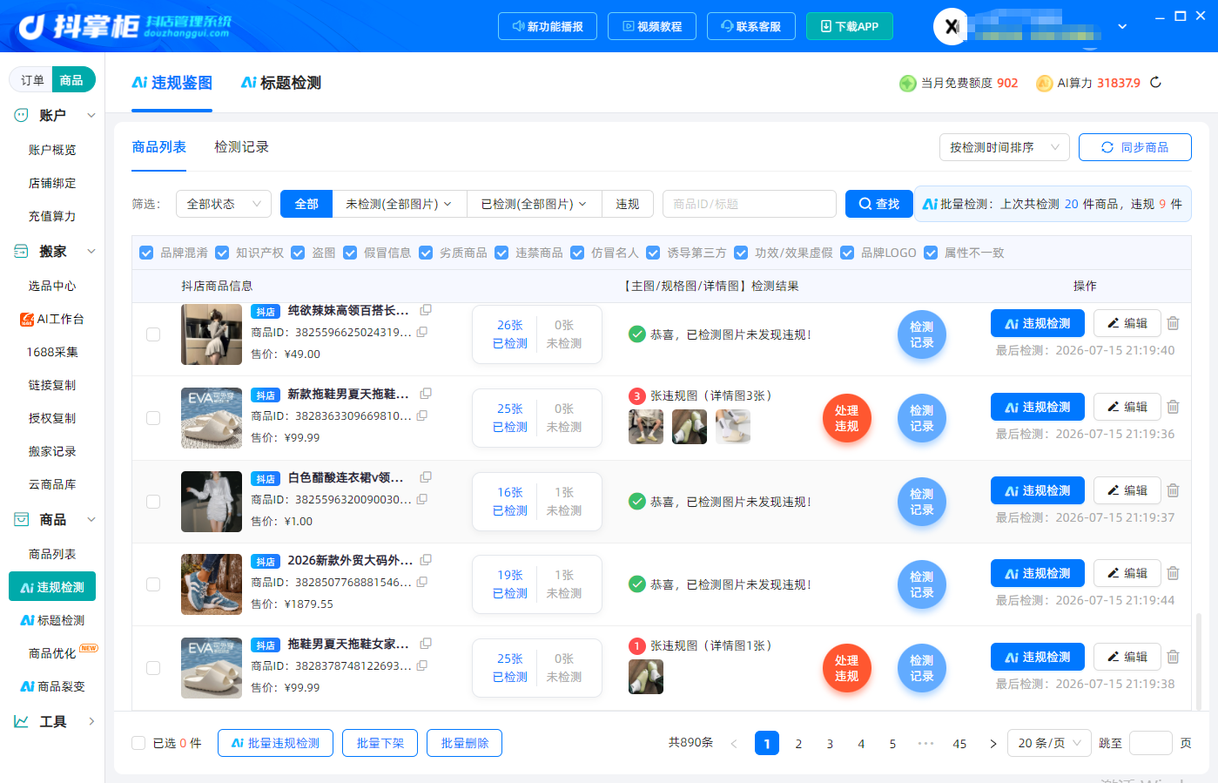The width and height of the screenshot is (1218, 783).
Task: Switch to Ai 标题检测 tab
Action: 281,83
